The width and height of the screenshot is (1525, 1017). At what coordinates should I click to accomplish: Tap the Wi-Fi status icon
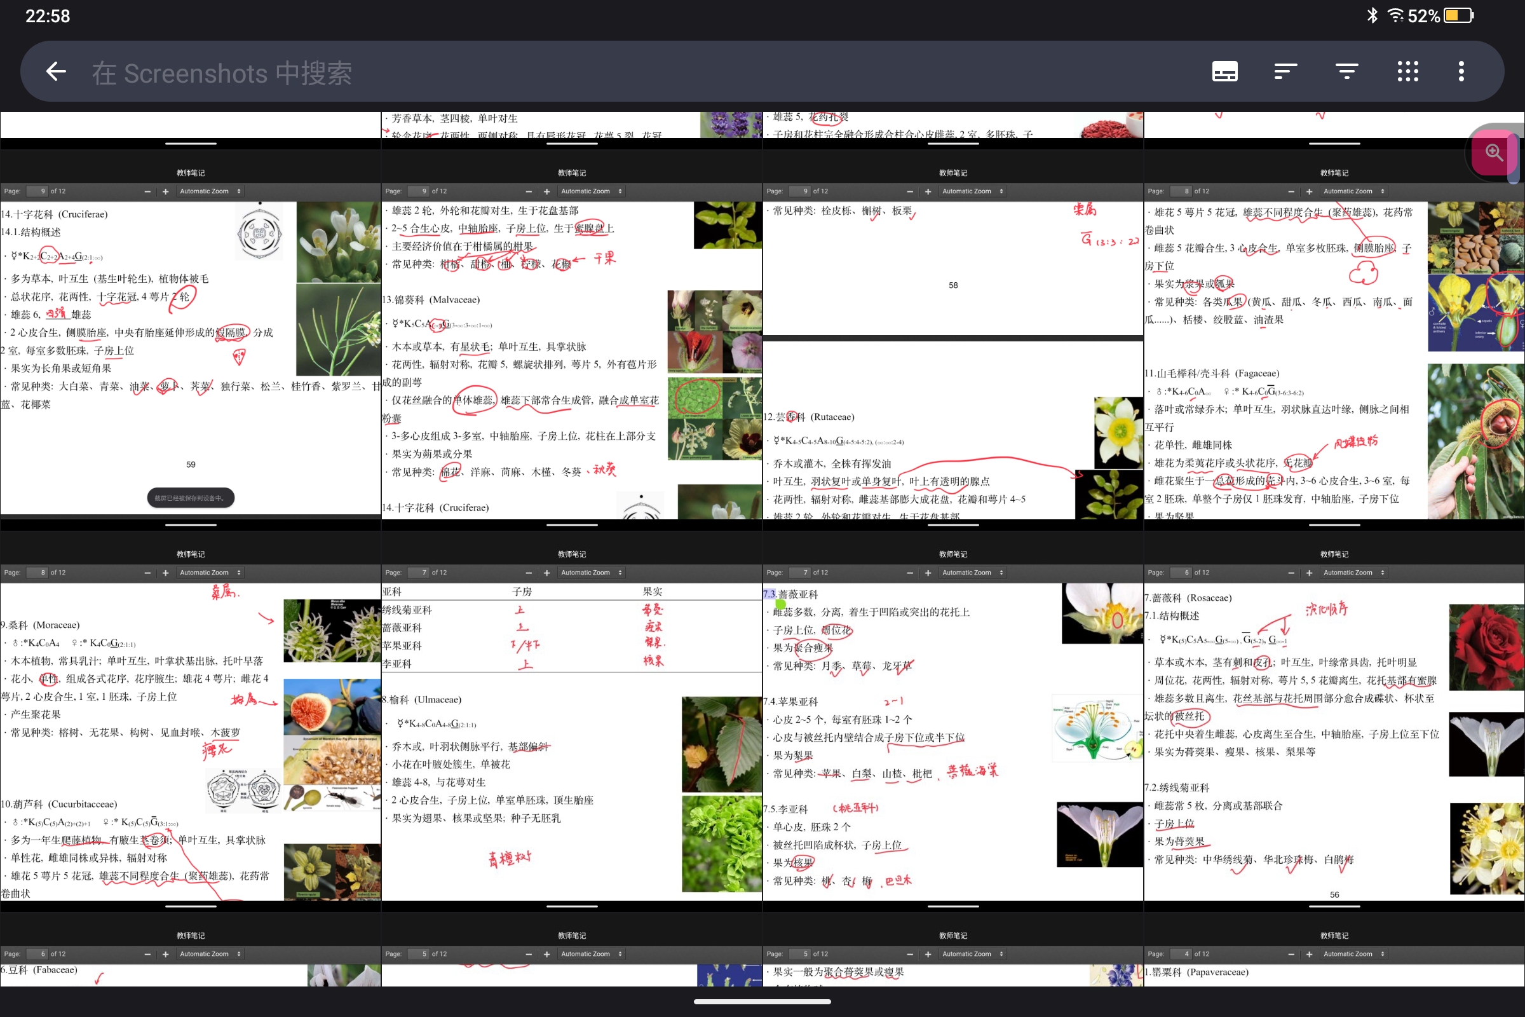tap(1395, 15)
